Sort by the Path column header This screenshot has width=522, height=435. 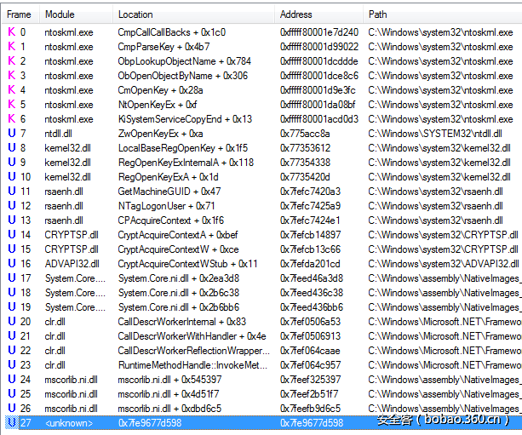pos(443,14)
